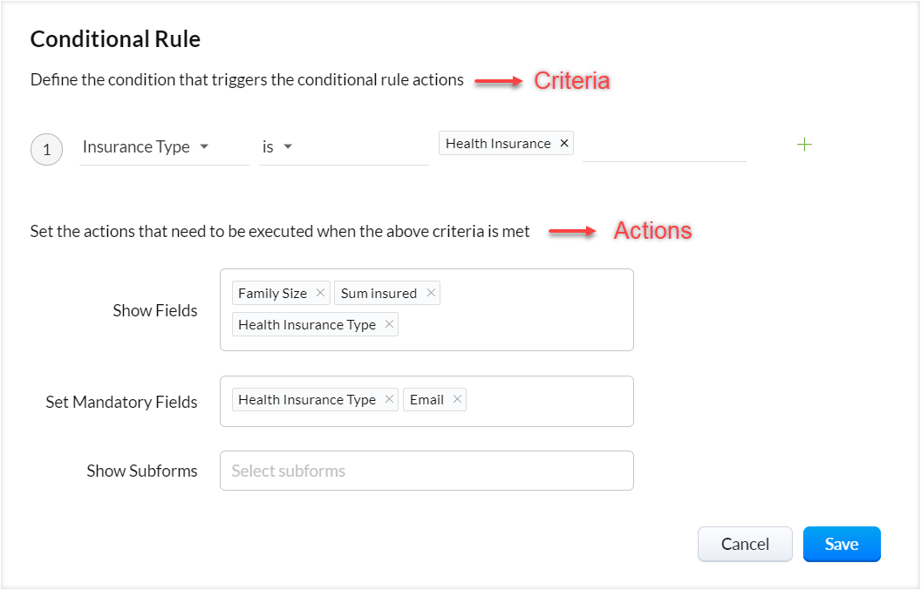Screen dimensions: 921x590
Task: Select the Email tag label
Action: 426,400
